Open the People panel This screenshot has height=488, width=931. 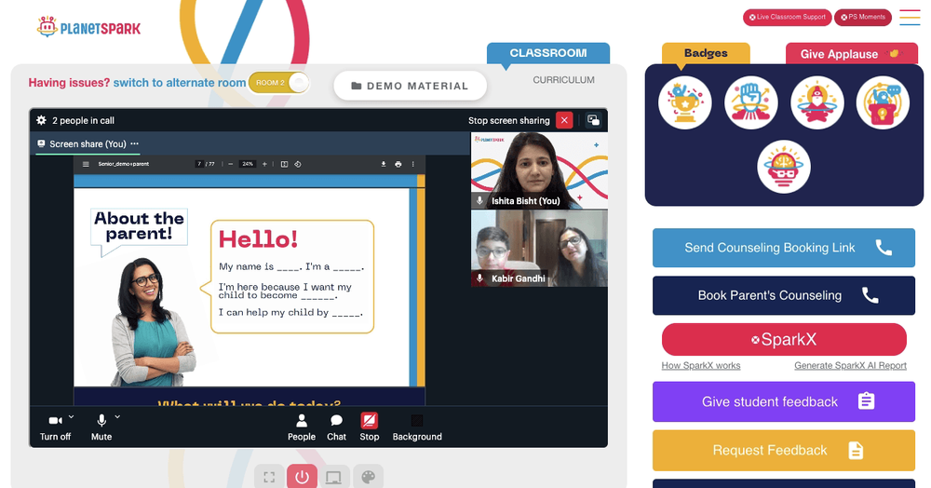(302, 427)
